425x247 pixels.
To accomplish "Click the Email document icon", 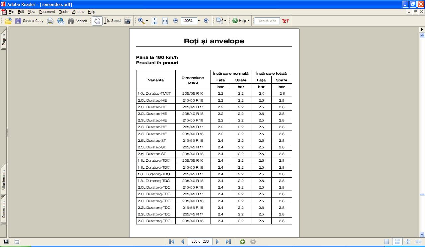I will coord(60,21).
